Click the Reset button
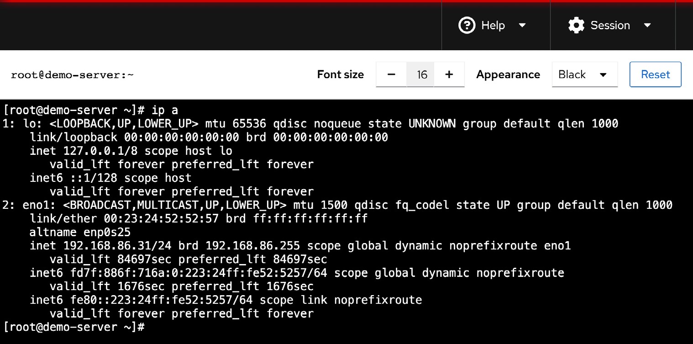Image resolution: width=693 pixels, height=344 pixels. coord(656,74)
